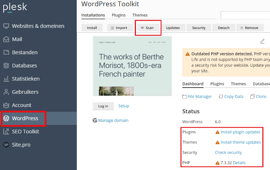Click the folder icon beside Bestanden
Viewport: 270px width, 170px height.
6,52
